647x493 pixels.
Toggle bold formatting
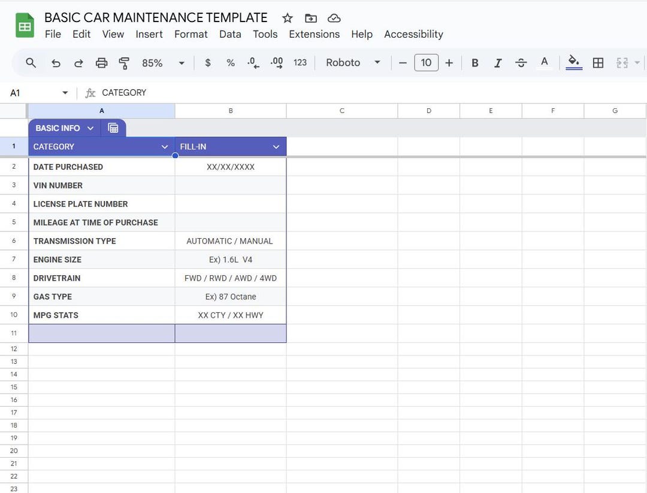click(x=475, y=63)
